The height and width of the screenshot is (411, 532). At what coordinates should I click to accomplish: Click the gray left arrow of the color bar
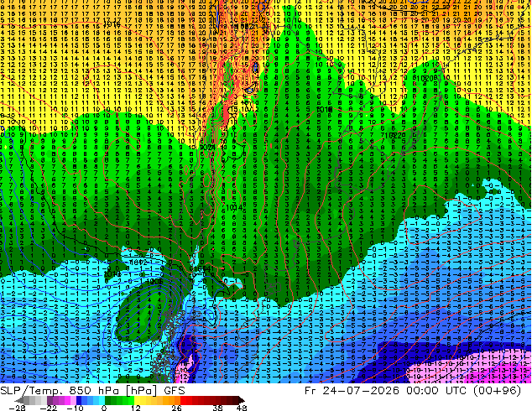point(19,400)
